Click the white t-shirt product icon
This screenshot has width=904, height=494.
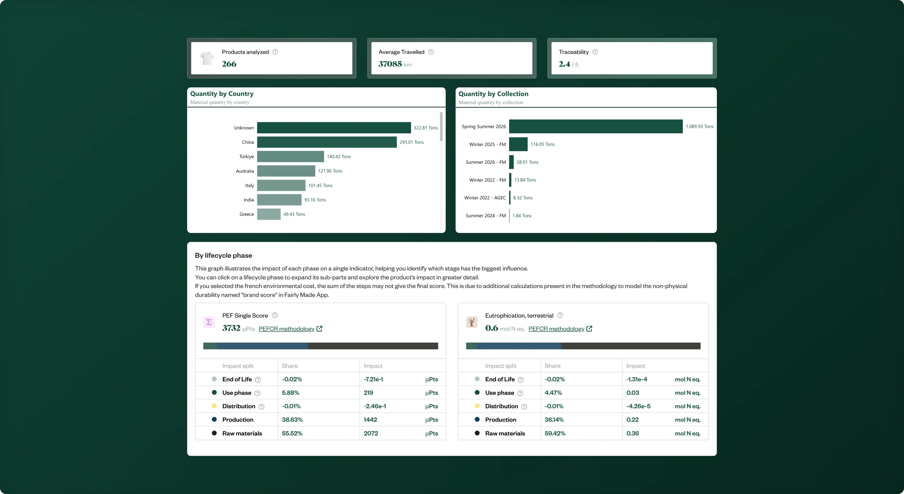(x=207, y=58)
